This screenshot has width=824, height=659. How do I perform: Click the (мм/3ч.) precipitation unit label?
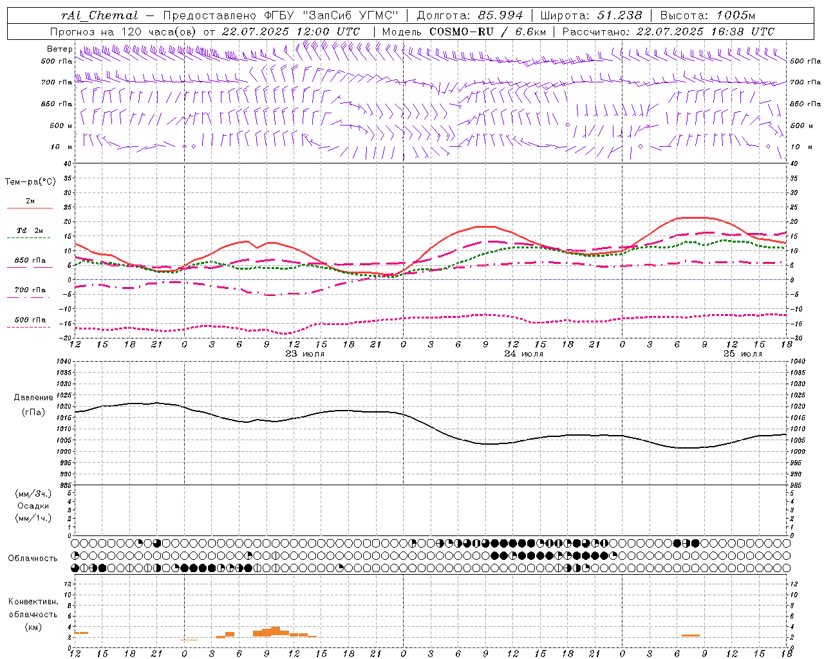33,494
